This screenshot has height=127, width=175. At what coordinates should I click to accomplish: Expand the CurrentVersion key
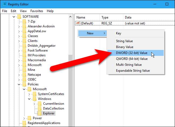(x=34, y=104)
